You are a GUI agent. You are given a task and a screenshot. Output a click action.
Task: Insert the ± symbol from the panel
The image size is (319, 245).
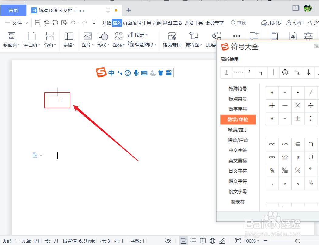point(298,119)
